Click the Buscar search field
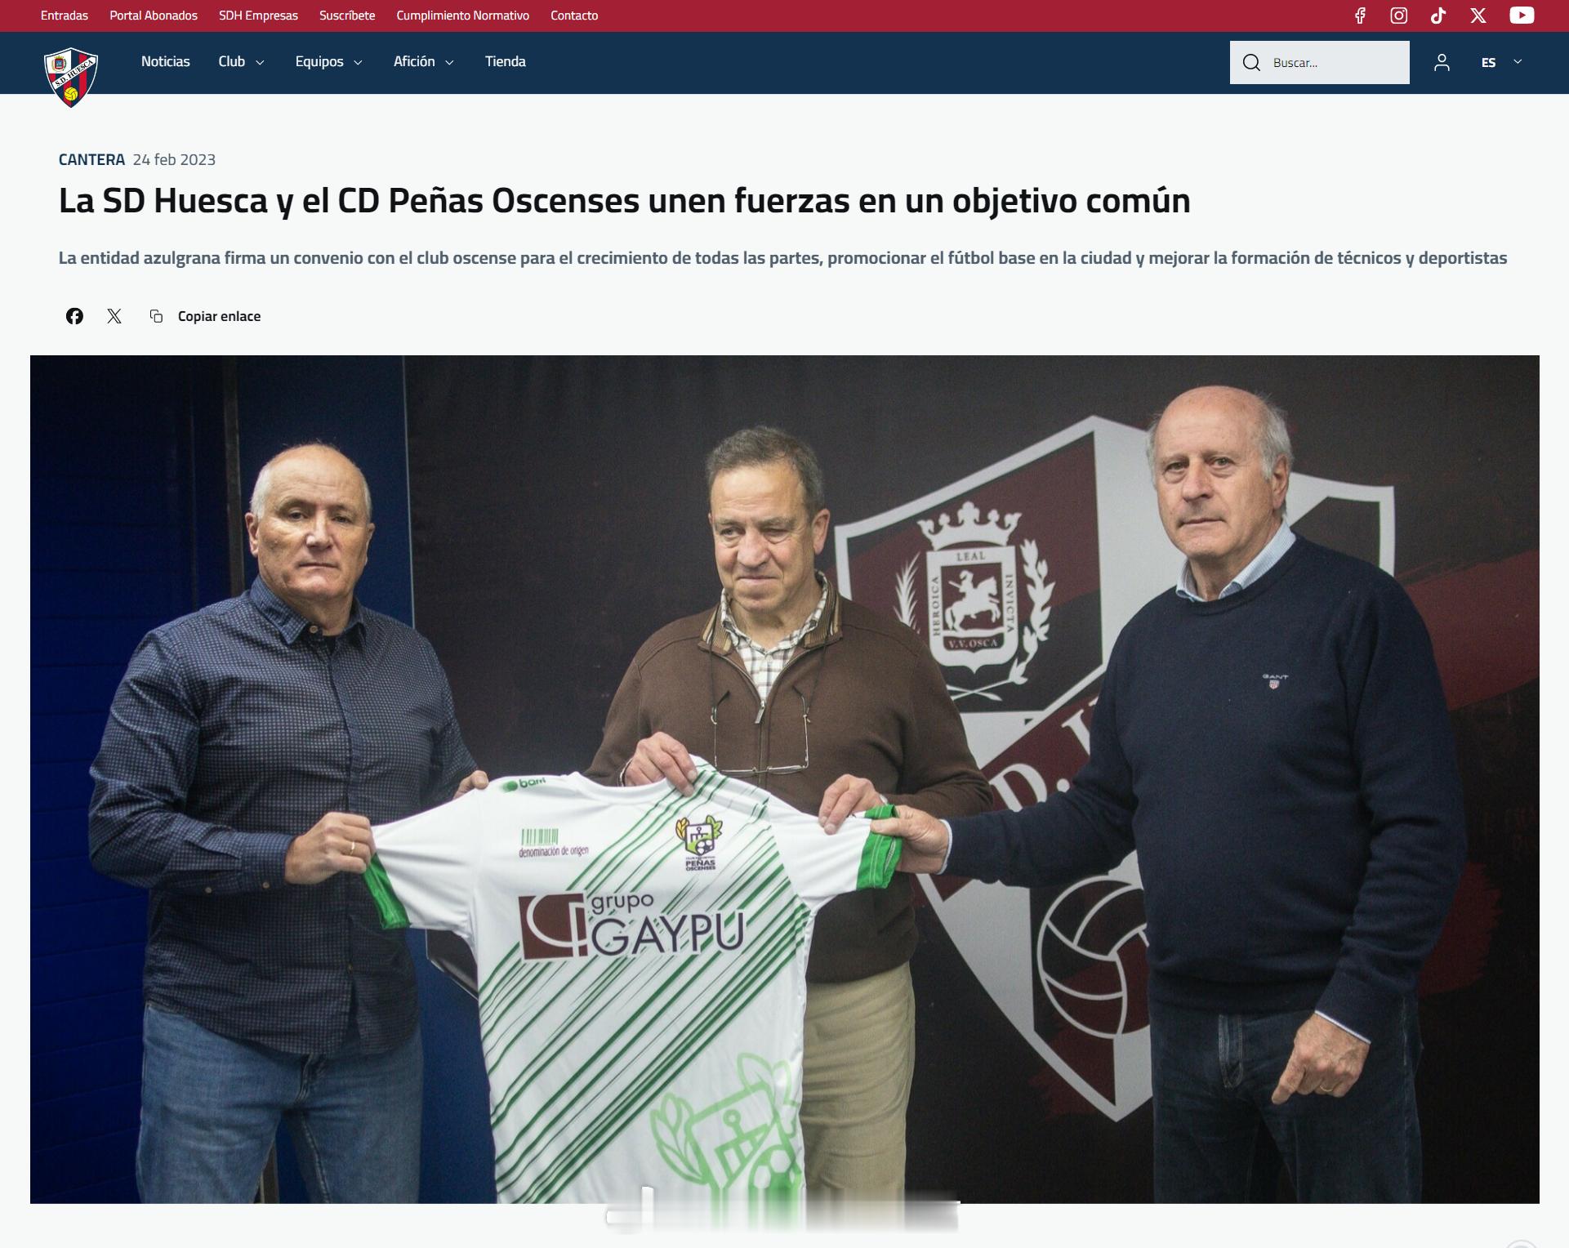The height and width of the screenshot is (1248, 1569). 1319,62
